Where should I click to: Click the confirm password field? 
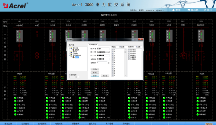click(x=103, y=59)
